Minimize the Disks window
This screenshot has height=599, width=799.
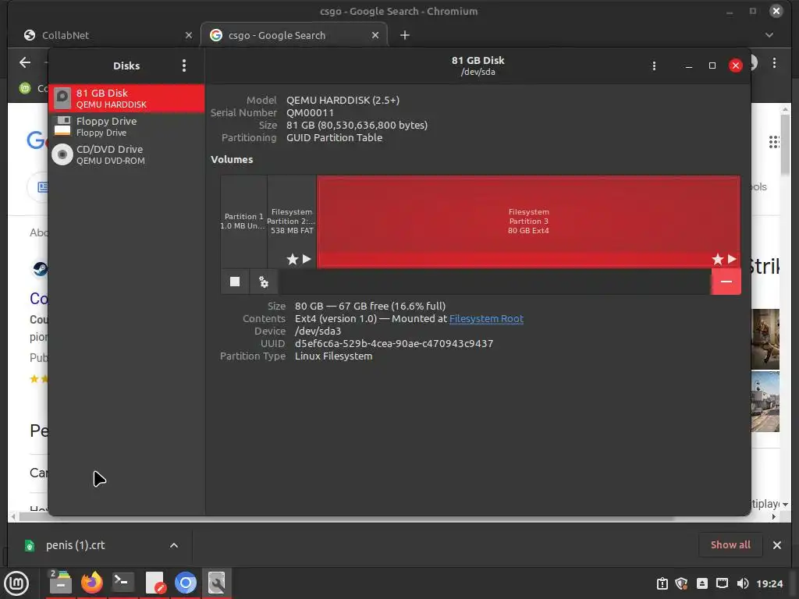(x=689, y=66)
